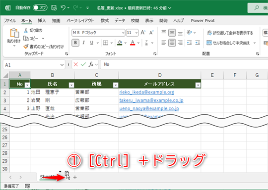The width and height of the screenshot is (268, 190).
Task: Toggle Italic formatting
Action: tap(83, 43)
